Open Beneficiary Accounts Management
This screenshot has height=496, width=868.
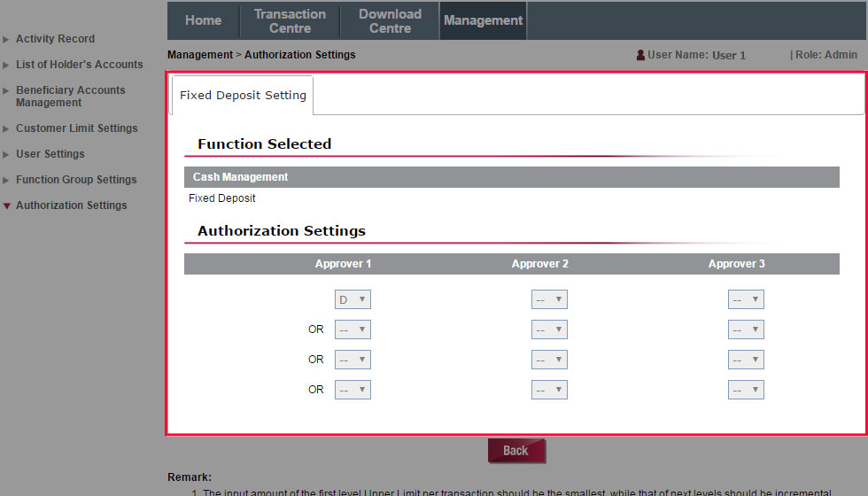click(x=70, y=97)
